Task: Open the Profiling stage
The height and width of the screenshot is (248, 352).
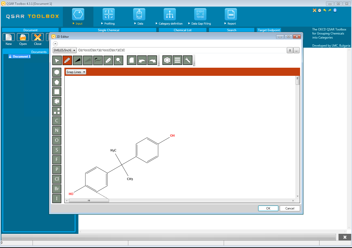Action: [x=109, y=17]
